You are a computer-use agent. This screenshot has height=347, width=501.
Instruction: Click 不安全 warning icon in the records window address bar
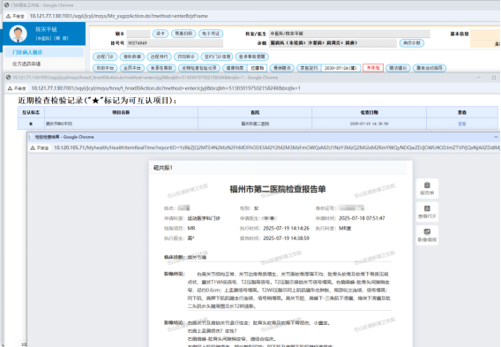(x=10, y=88)
